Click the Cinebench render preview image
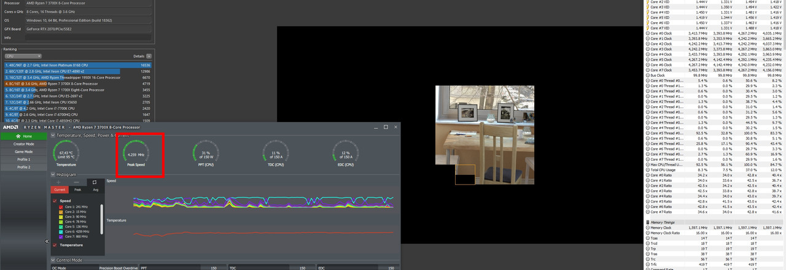Screen dimensions: 786x270 485,134
